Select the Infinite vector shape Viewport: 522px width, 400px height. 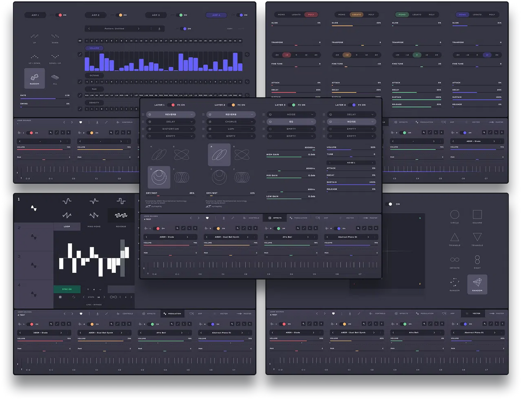[x=454, y=259]
